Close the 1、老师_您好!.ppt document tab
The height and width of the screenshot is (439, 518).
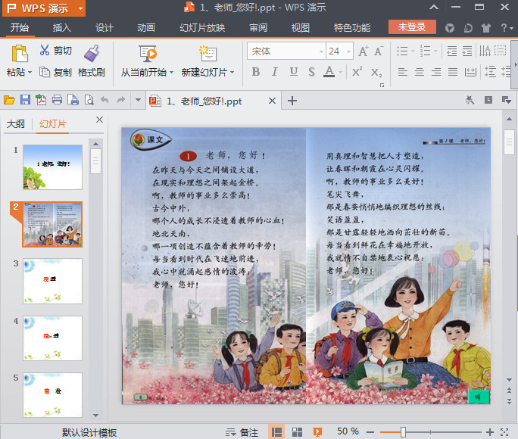coord(272,101)
